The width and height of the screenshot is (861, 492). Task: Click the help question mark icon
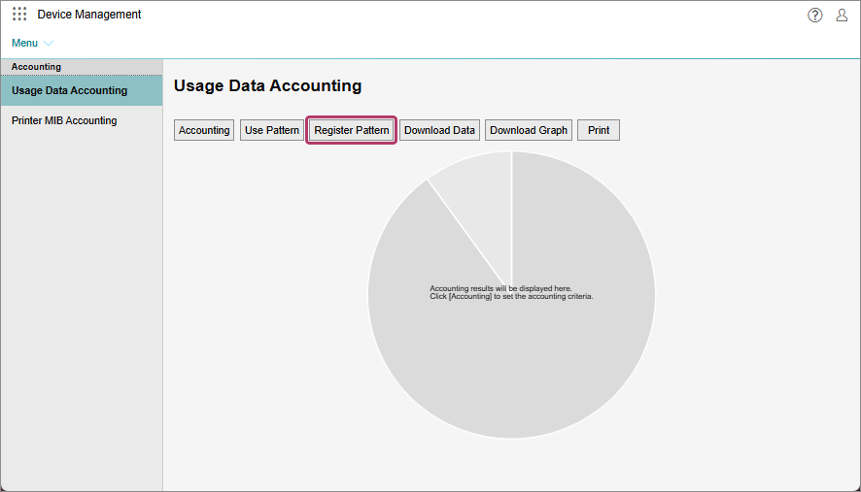(814, 15)
